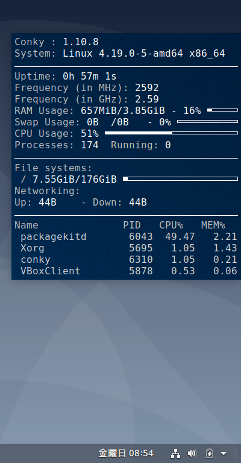Click the frequency value 2592
Viewport: 241px width, 463px height.
(147, 88)
